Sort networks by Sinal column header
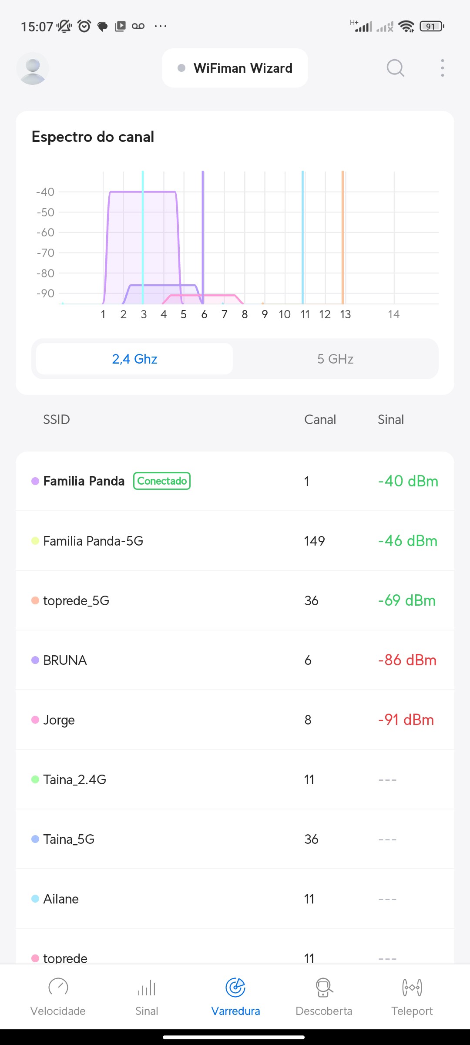470x1045 pixels. (x=391, y=420)
